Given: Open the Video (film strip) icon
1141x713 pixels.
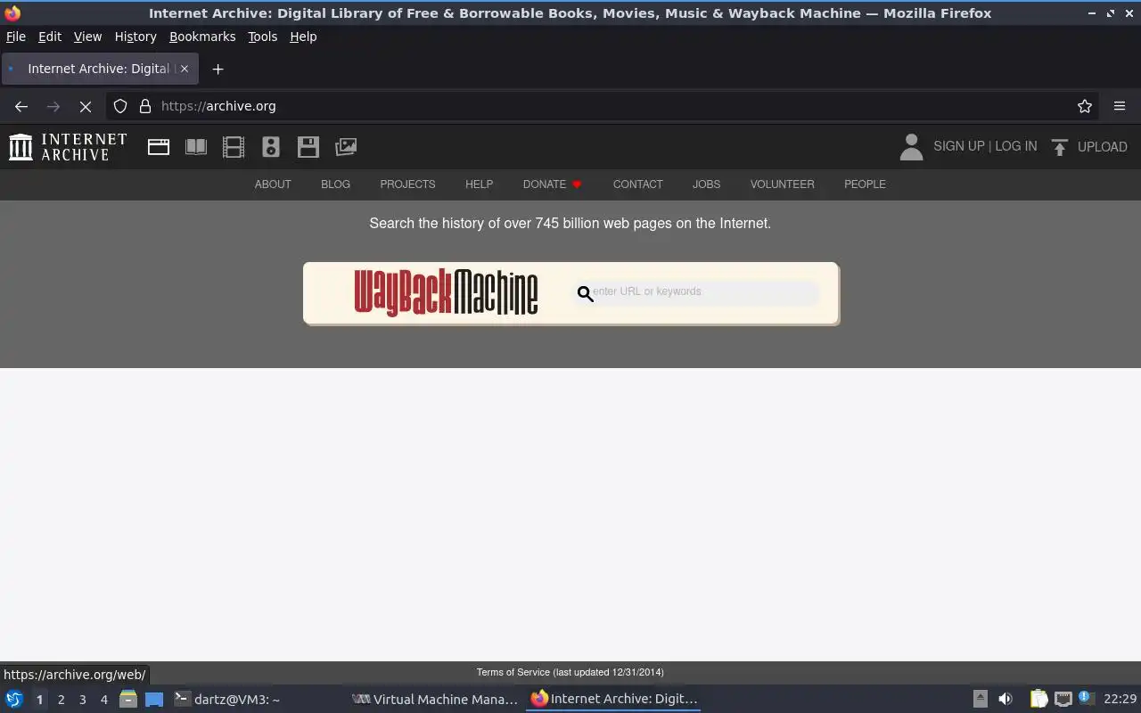Looking at the screenshot, I should (234, 147).
